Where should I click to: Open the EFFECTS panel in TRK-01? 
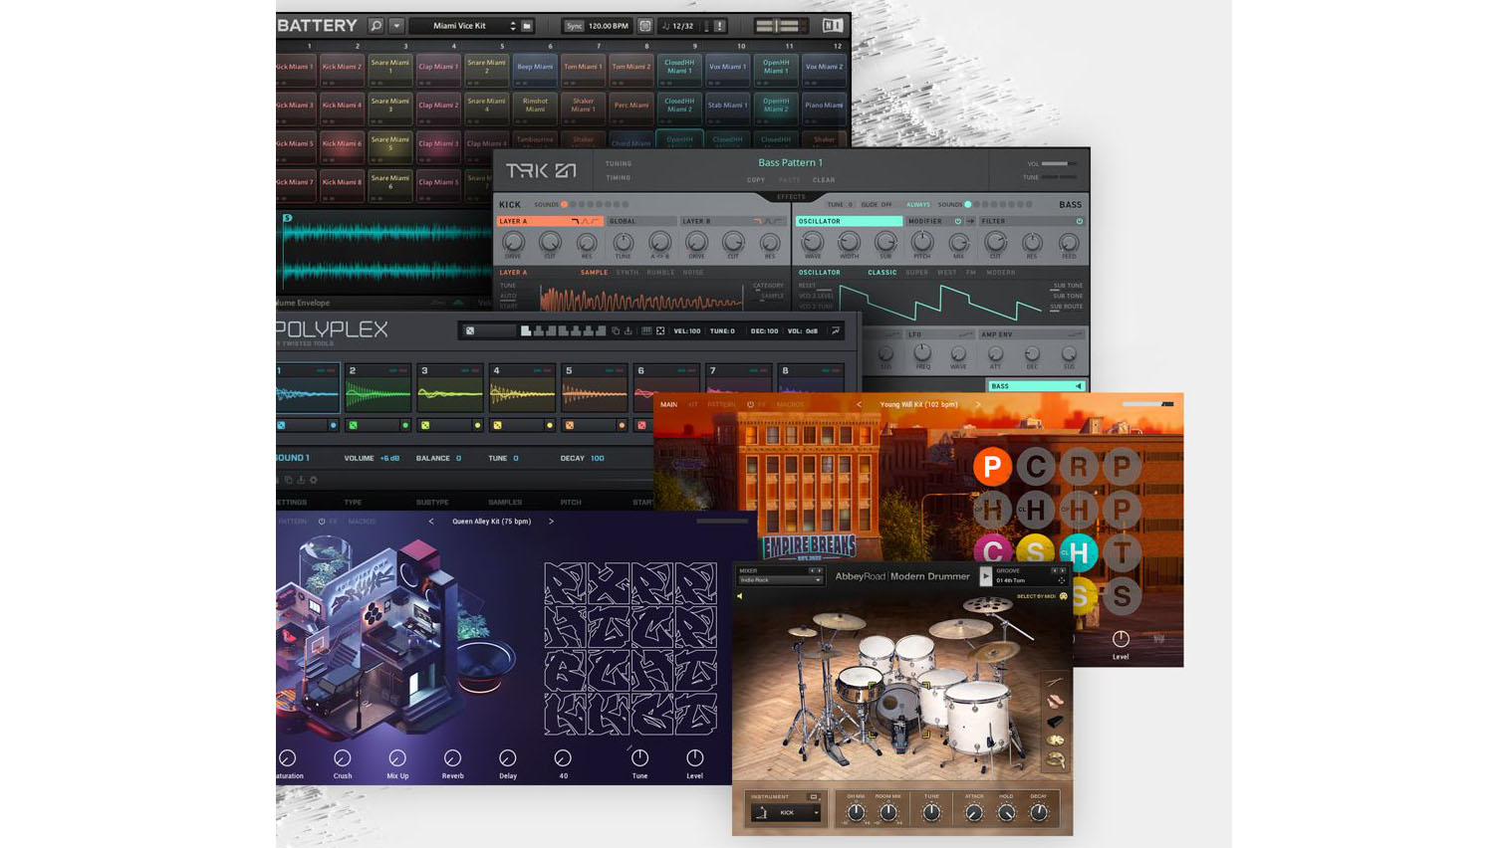pos(791,197)
